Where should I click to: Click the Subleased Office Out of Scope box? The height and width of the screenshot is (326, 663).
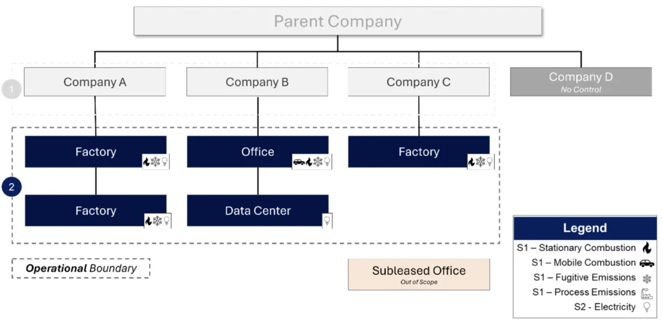click(x=419, y=274)
